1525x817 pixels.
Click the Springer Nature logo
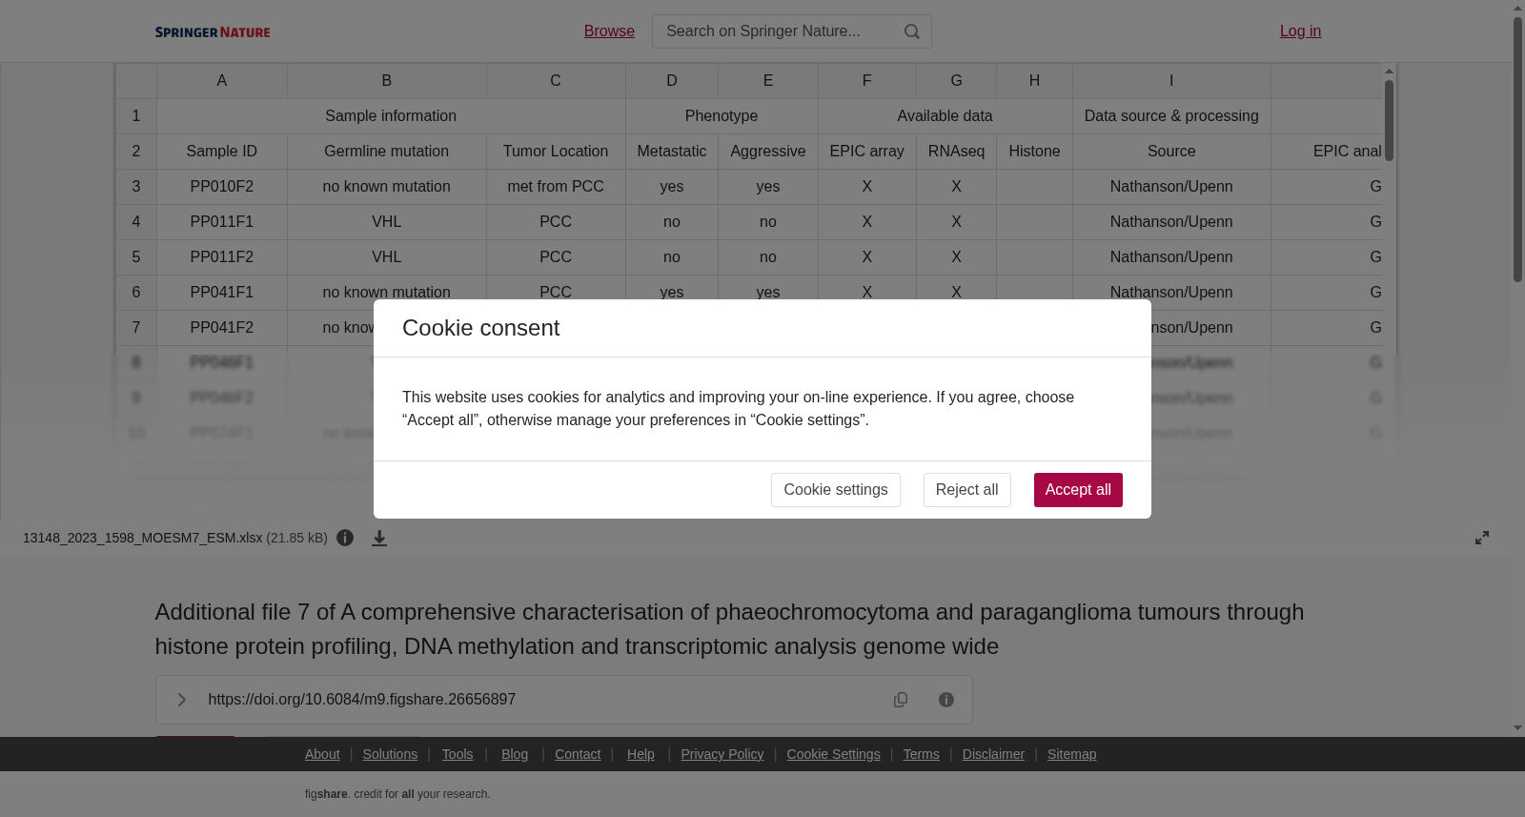(x=213, y=32)
